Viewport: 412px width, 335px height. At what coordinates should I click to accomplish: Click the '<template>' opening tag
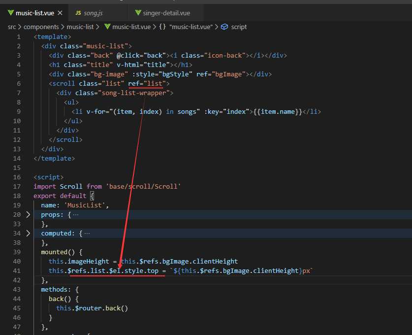click(x=52, y=37)
